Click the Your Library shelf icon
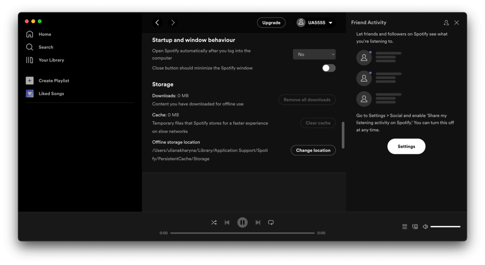Viewport: 485px width, 265px height. coord(30,60)
